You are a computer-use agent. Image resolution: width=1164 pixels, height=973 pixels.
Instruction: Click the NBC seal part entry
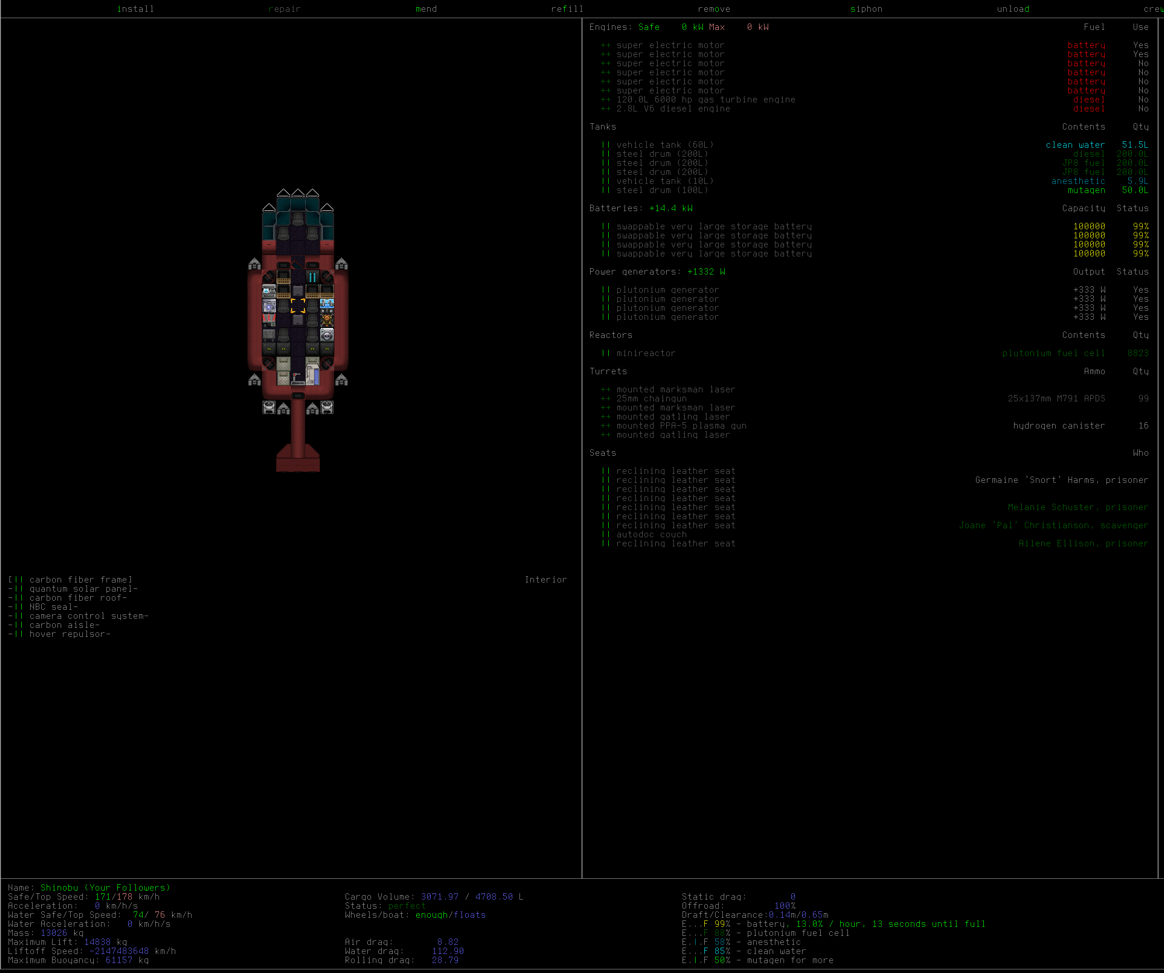[43, 607]
